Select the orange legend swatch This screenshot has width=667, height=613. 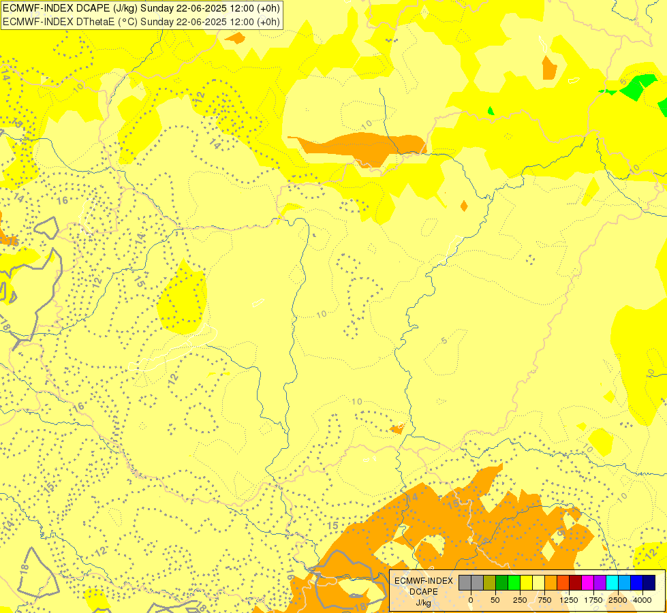(551, 583)
